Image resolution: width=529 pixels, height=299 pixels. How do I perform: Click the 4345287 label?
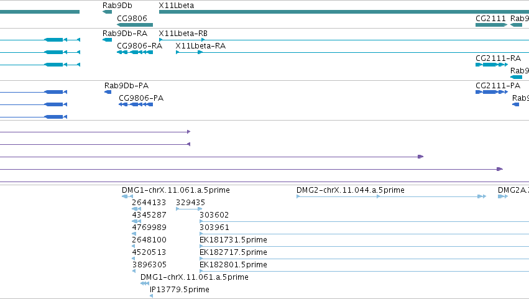(x=149, y=215)
